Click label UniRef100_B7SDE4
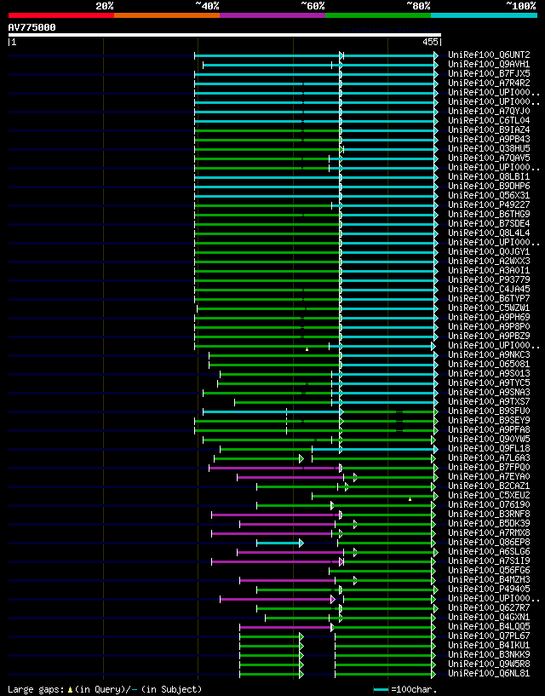The height and width of the screenshot is (696, 545). click(489, 223)
